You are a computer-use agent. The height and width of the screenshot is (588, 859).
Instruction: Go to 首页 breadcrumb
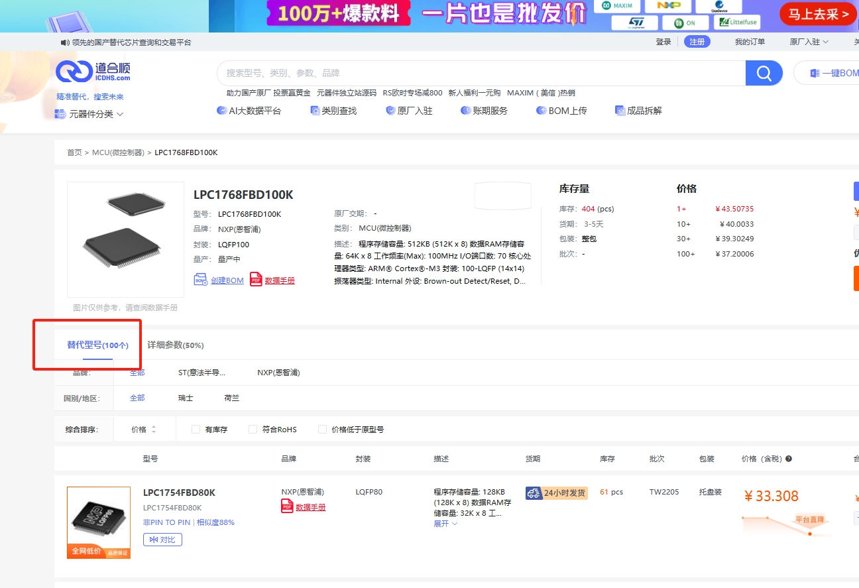(x=74, y=152)
